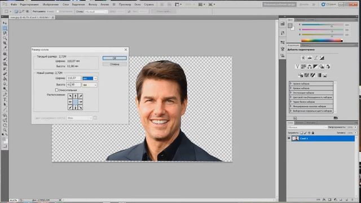This screenshot has height=203, width=361.
Task: Add a Threshold adjustment
Action: tap(312, 75)
